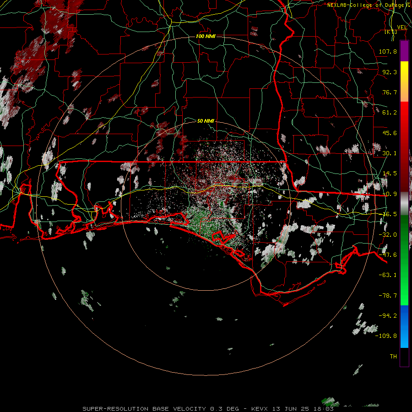Click the Super-Resolution Base Velocity caption text

(x=208, y=409)
